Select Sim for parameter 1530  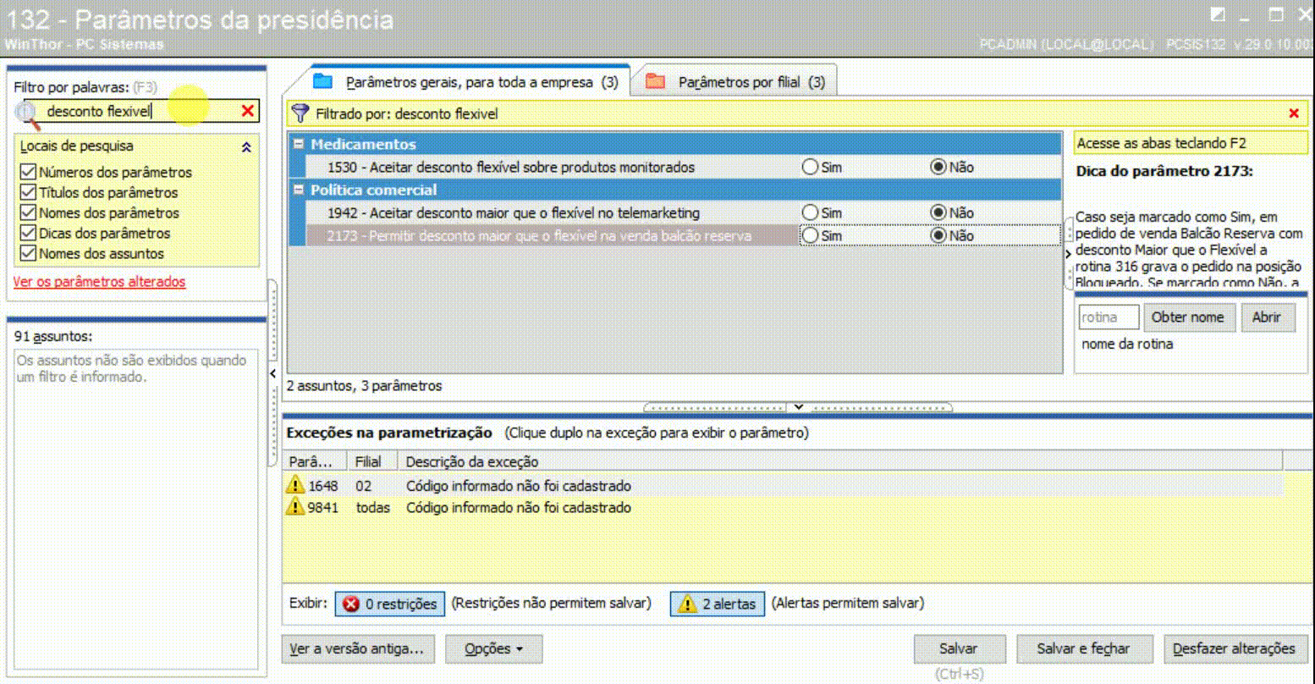click(x=810, y=167)
